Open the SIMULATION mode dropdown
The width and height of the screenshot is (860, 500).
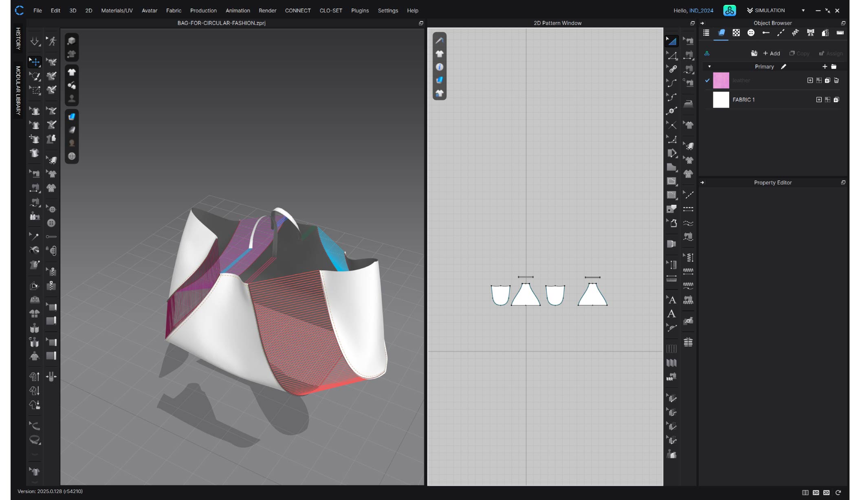pos(803,11)
